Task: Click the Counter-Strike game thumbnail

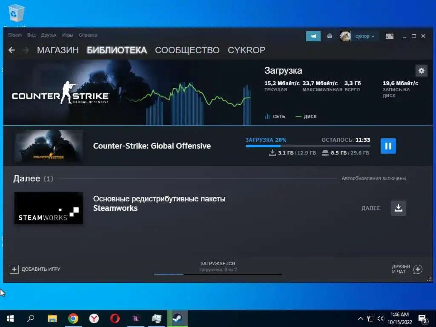Action: pos(49,146)
